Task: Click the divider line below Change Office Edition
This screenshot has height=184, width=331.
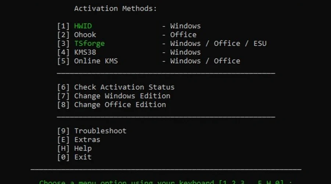Action: (x=166, y=117)
